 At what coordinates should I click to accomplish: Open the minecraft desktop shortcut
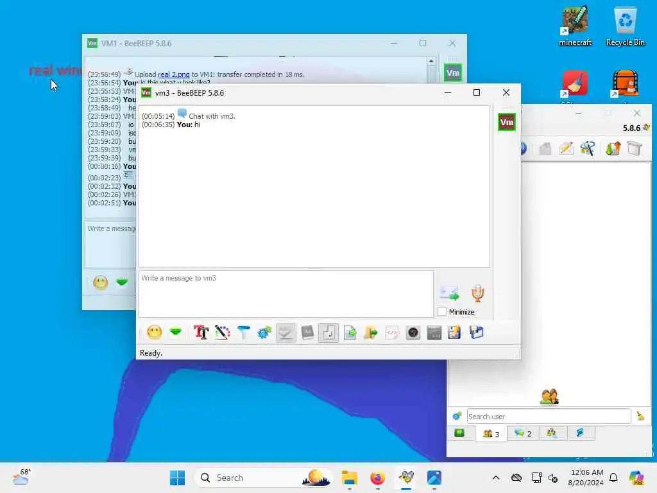[575, 26]
